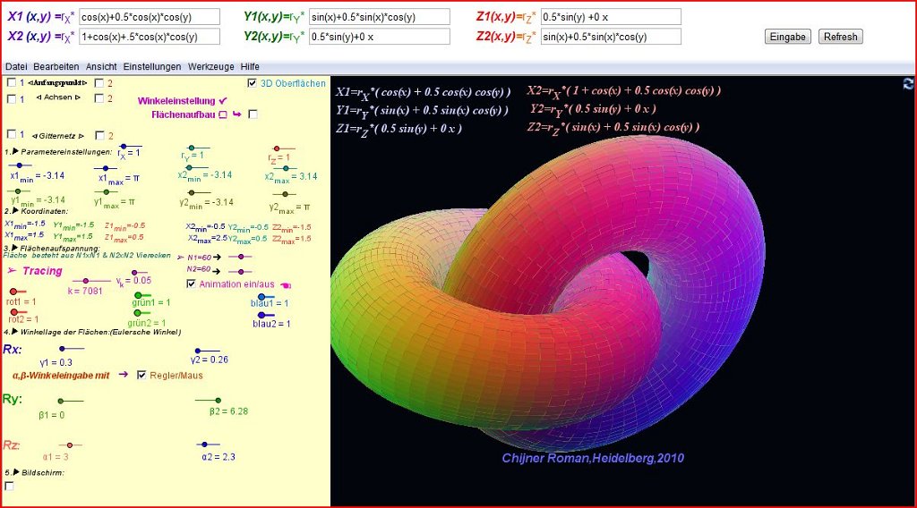Uncheck the Regler/Maus checkbox

[141, 375]
